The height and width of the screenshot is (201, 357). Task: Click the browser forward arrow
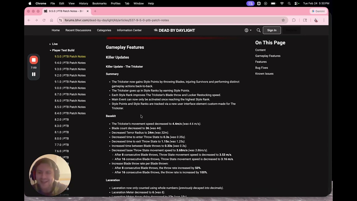[36, 20]
